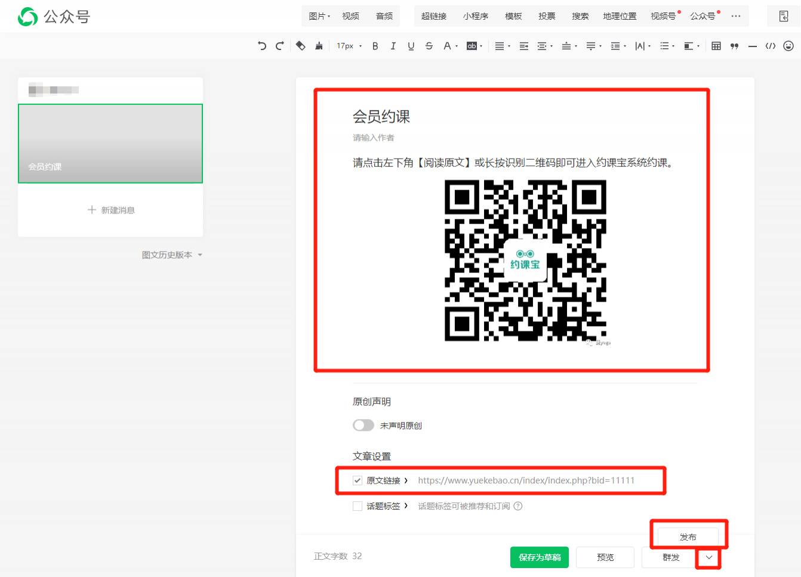This screenshot has height=577, width=801.
Task: Select 地理位置 in the insert bar
Action: (x=620, y=16)
